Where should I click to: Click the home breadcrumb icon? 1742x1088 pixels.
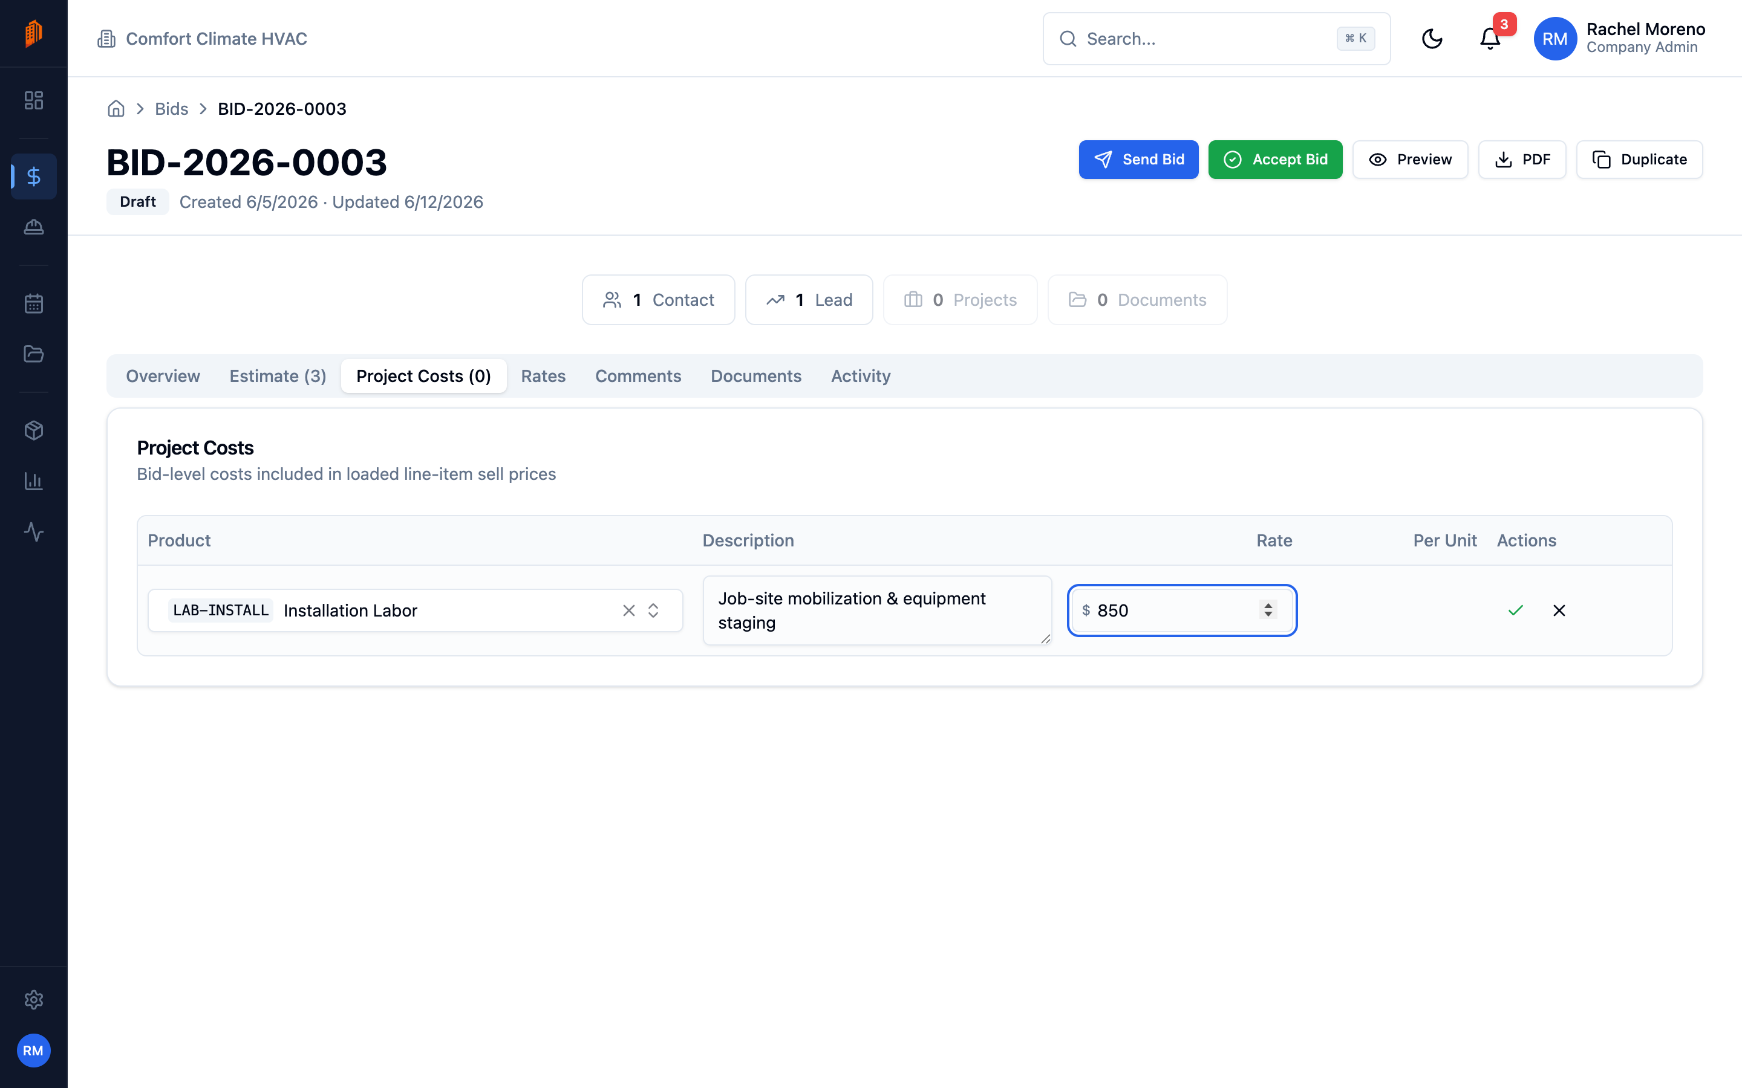[x=116, y=109]
